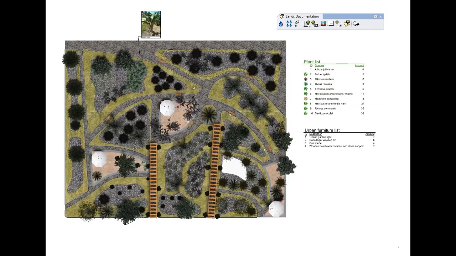
Task: Select the irrigation pipe with drop icon
Action: (x=297, y=24)
